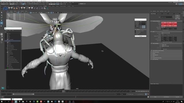Play the animation backwards
Image resolution: width=184 pixels, height=103 pixels.
141,91
